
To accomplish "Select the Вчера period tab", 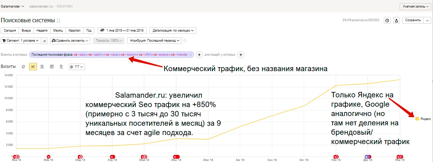I will (26, 31).
